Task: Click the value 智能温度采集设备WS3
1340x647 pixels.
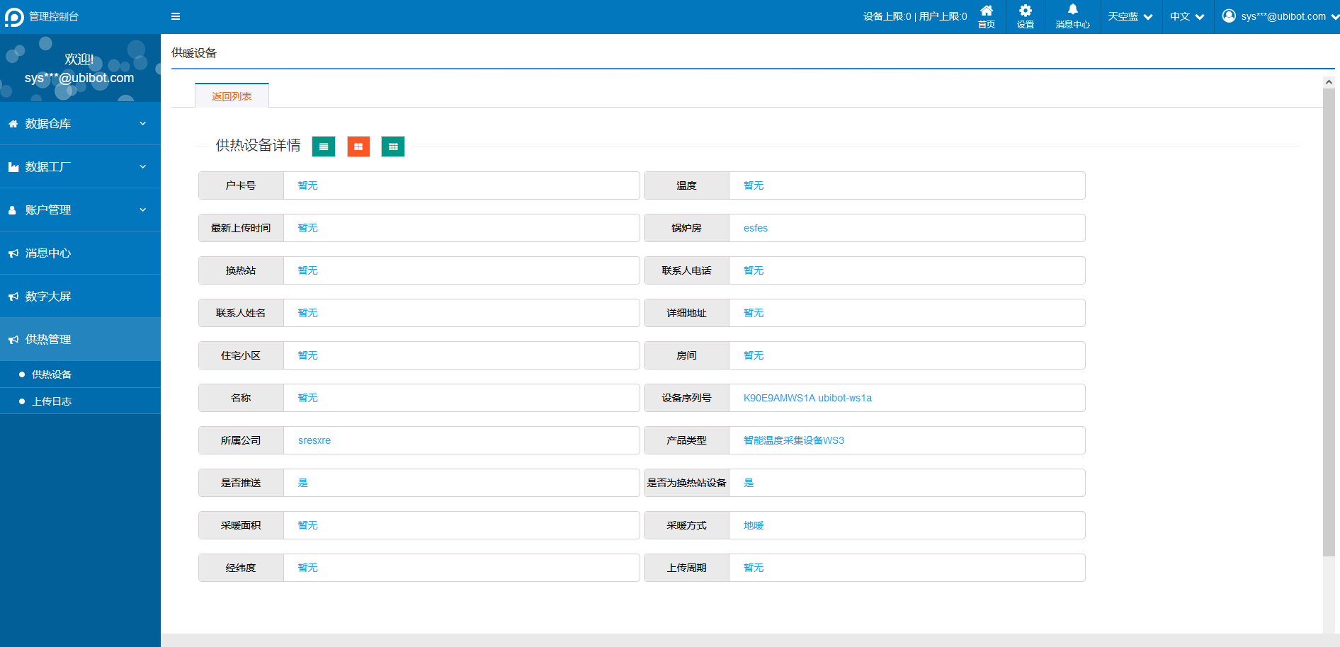Action: coord(794,440)
